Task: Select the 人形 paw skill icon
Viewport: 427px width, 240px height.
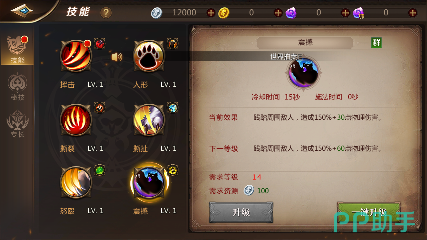Action: pyautogui.click(x=149, y=56)
